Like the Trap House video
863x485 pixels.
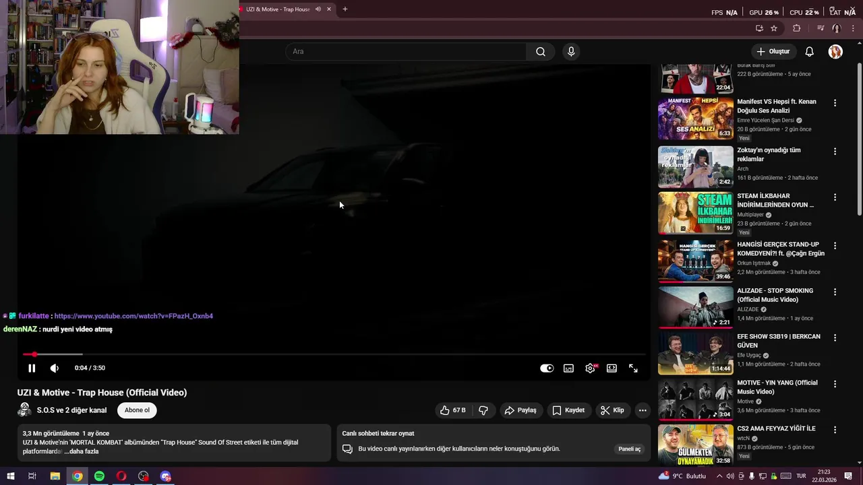coord(454,410)
